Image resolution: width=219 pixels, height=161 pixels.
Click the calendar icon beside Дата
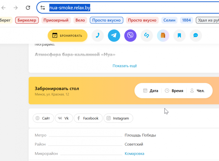pos(145,91)
